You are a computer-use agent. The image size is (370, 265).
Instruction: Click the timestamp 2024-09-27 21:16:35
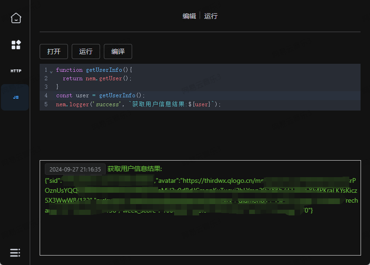point(75,169)
